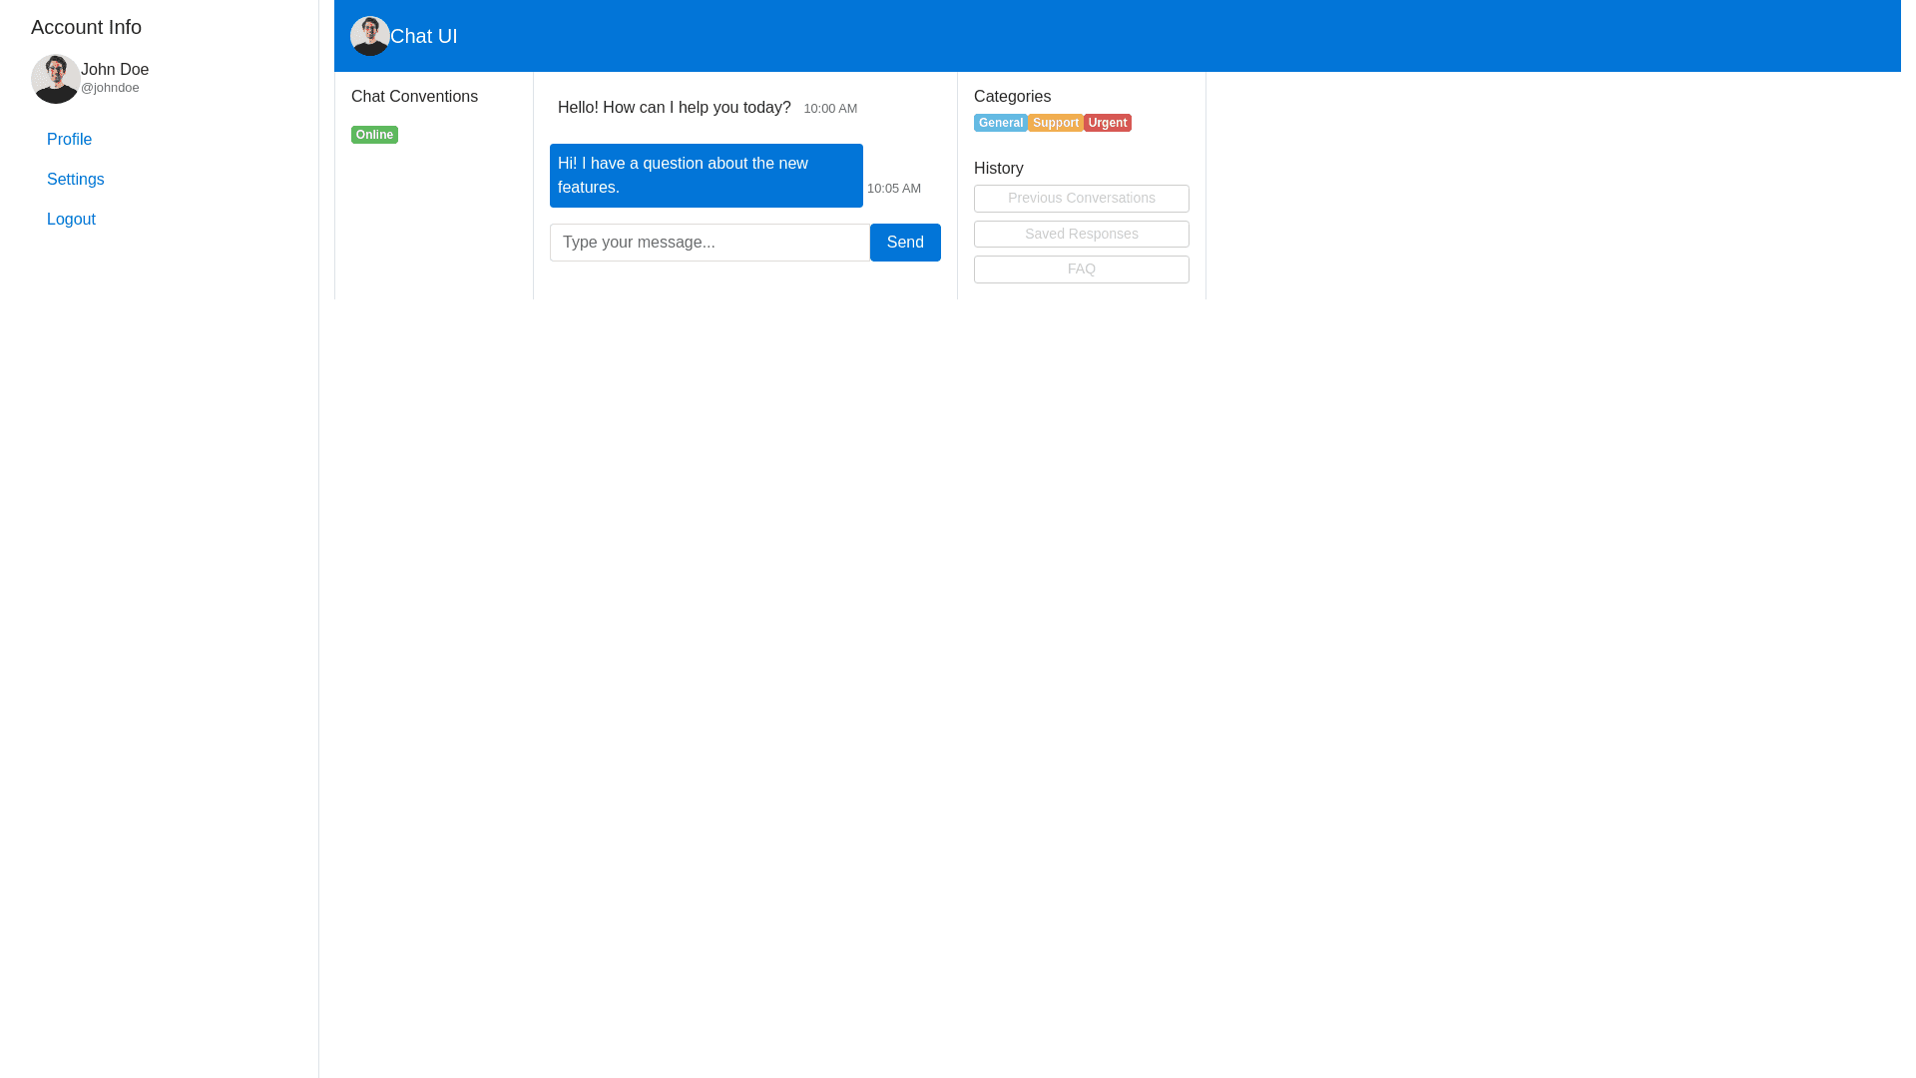Click the Chat UI title text
This screenshot has height=1078, width=1916.
tap(423, 36)
